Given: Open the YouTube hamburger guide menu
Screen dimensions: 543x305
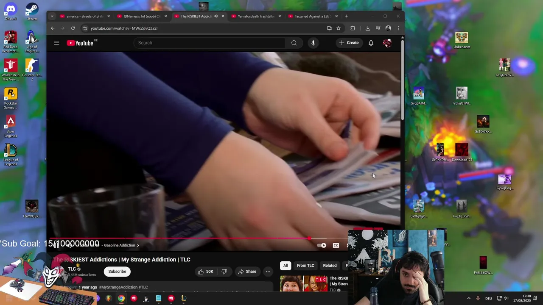Looking at the screenshot, I should click(x=56, y=43).
